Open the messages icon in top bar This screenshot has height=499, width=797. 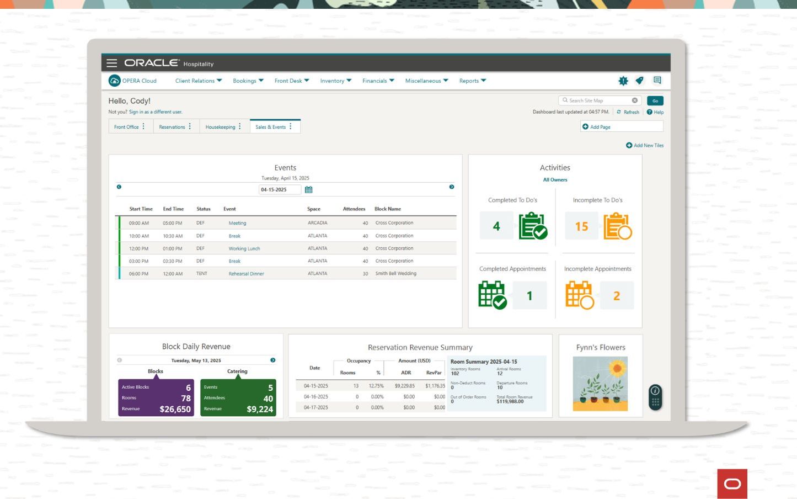click(657, 81)
